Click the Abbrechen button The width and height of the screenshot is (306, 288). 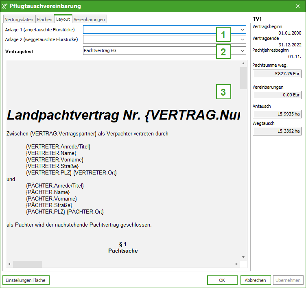coord(255,280)
